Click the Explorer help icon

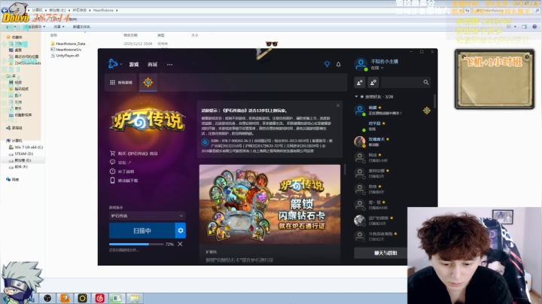point(534,26)
